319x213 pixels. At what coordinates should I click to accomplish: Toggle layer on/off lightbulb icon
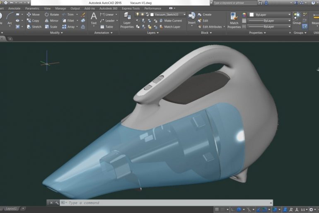click(x=138, y=14)
